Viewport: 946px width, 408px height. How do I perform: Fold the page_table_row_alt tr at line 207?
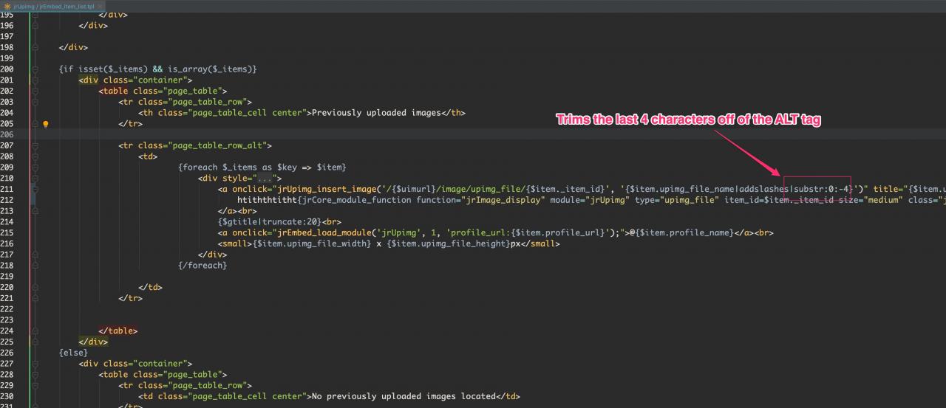point(35,145)
